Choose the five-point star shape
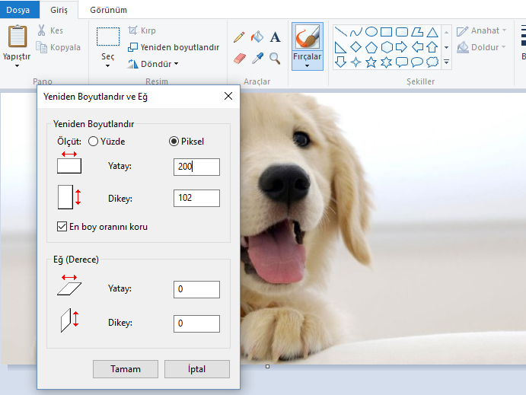 (371, 62)
